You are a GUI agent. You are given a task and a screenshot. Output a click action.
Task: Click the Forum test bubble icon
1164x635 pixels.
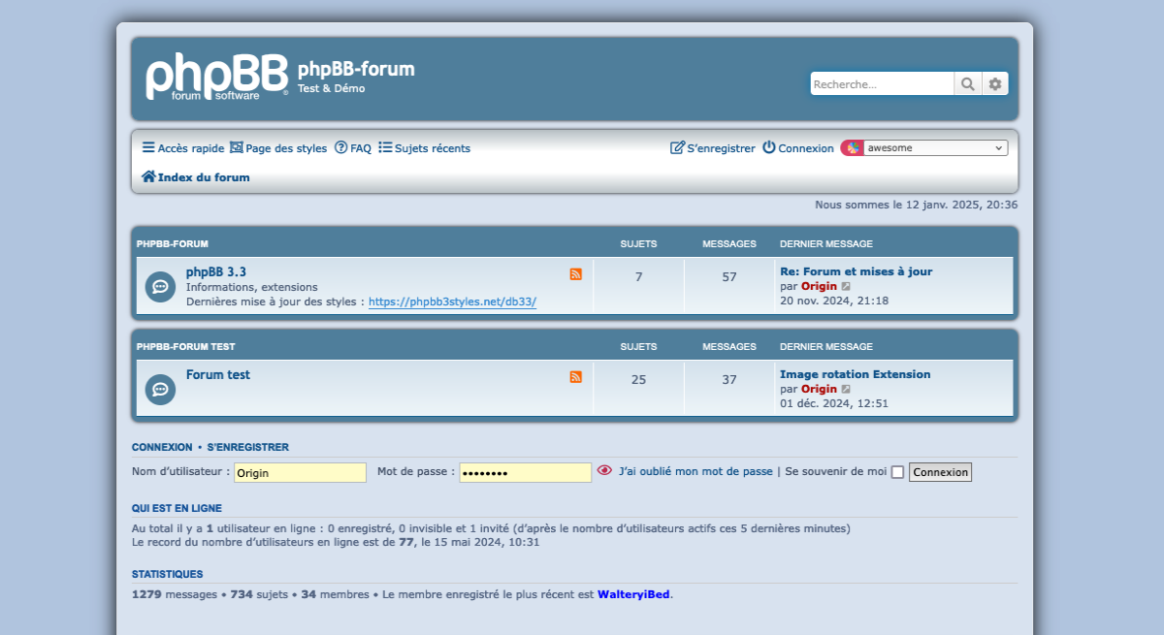coord(160,389)
